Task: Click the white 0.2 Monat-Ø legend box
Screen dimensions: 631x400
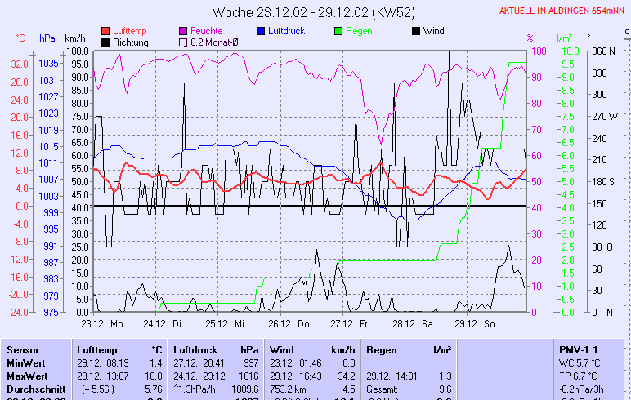Action: [x=184, y=42]
